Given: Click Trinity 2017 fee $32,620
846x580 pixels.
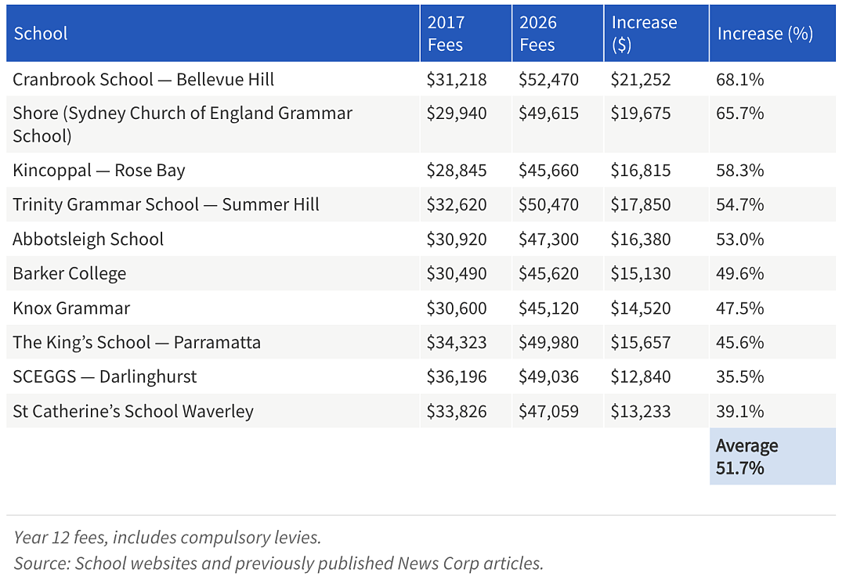Looking at the screenshot, I should pos(457,205).
